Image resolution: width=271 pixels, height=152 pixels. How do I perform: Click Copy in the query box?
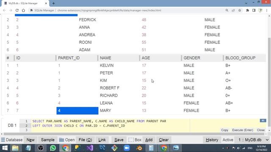(224, 130)
